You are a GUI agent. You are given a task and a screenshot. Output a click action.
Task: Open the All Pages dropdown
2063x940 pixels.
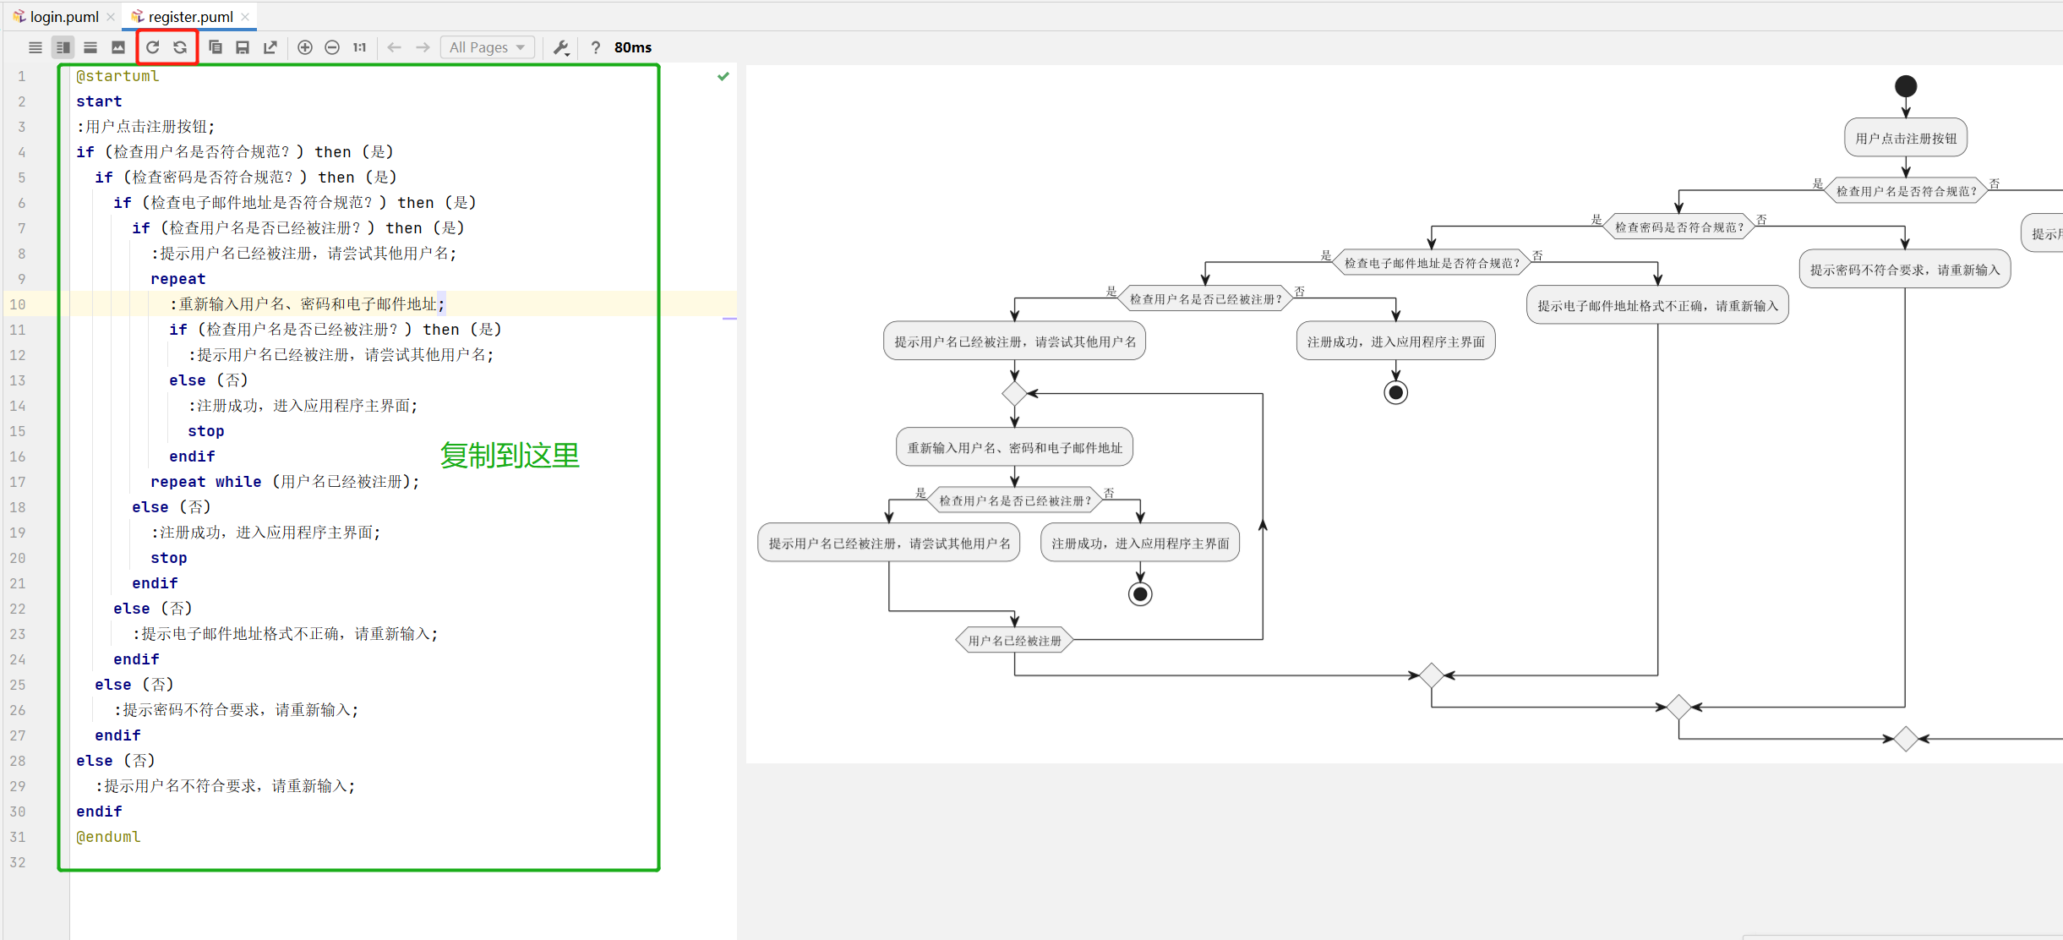(487, 47)
